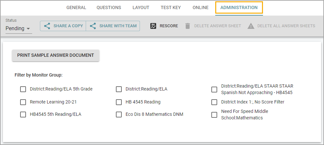Click the warning triangle Delete All icon

click(x=251, y=26)
